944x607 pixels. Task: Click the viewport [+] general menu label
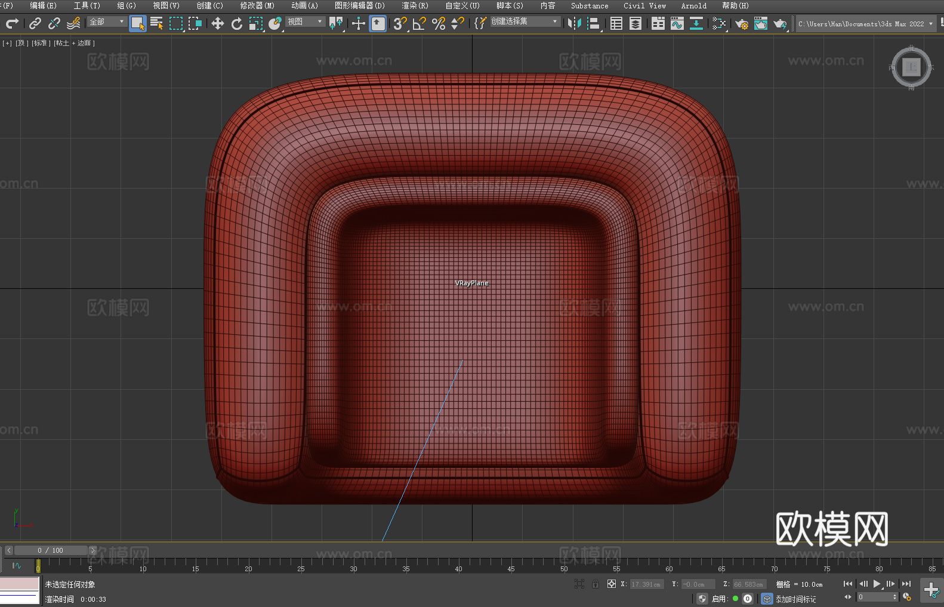point(7,43)
